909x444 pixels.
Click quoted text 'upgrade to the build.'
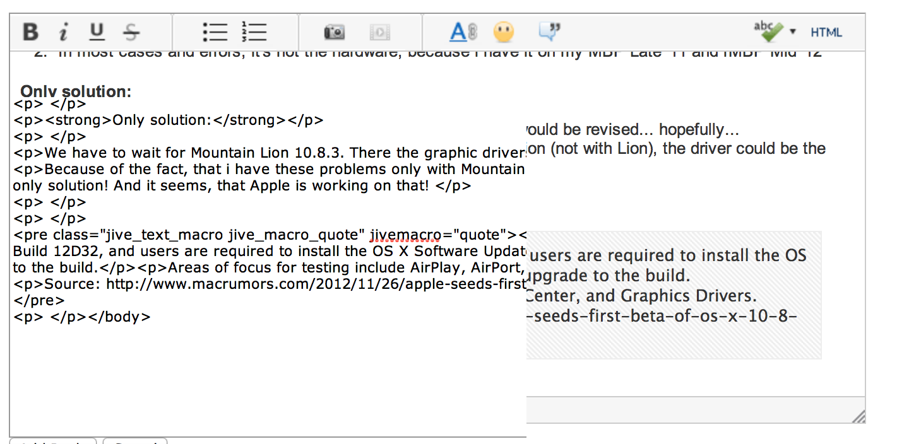[608, 276]
